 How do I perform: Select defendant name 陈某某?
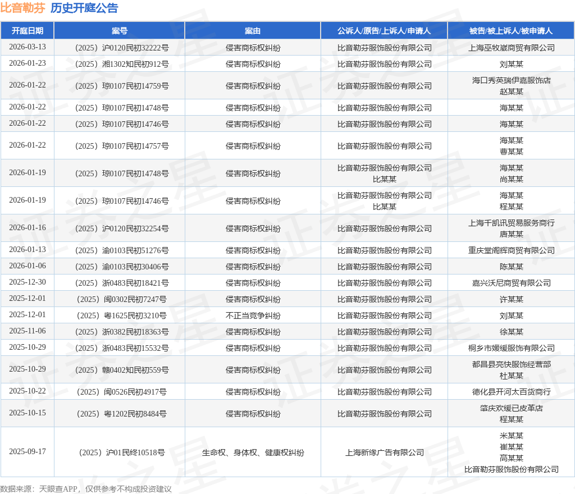pos(511,267)
